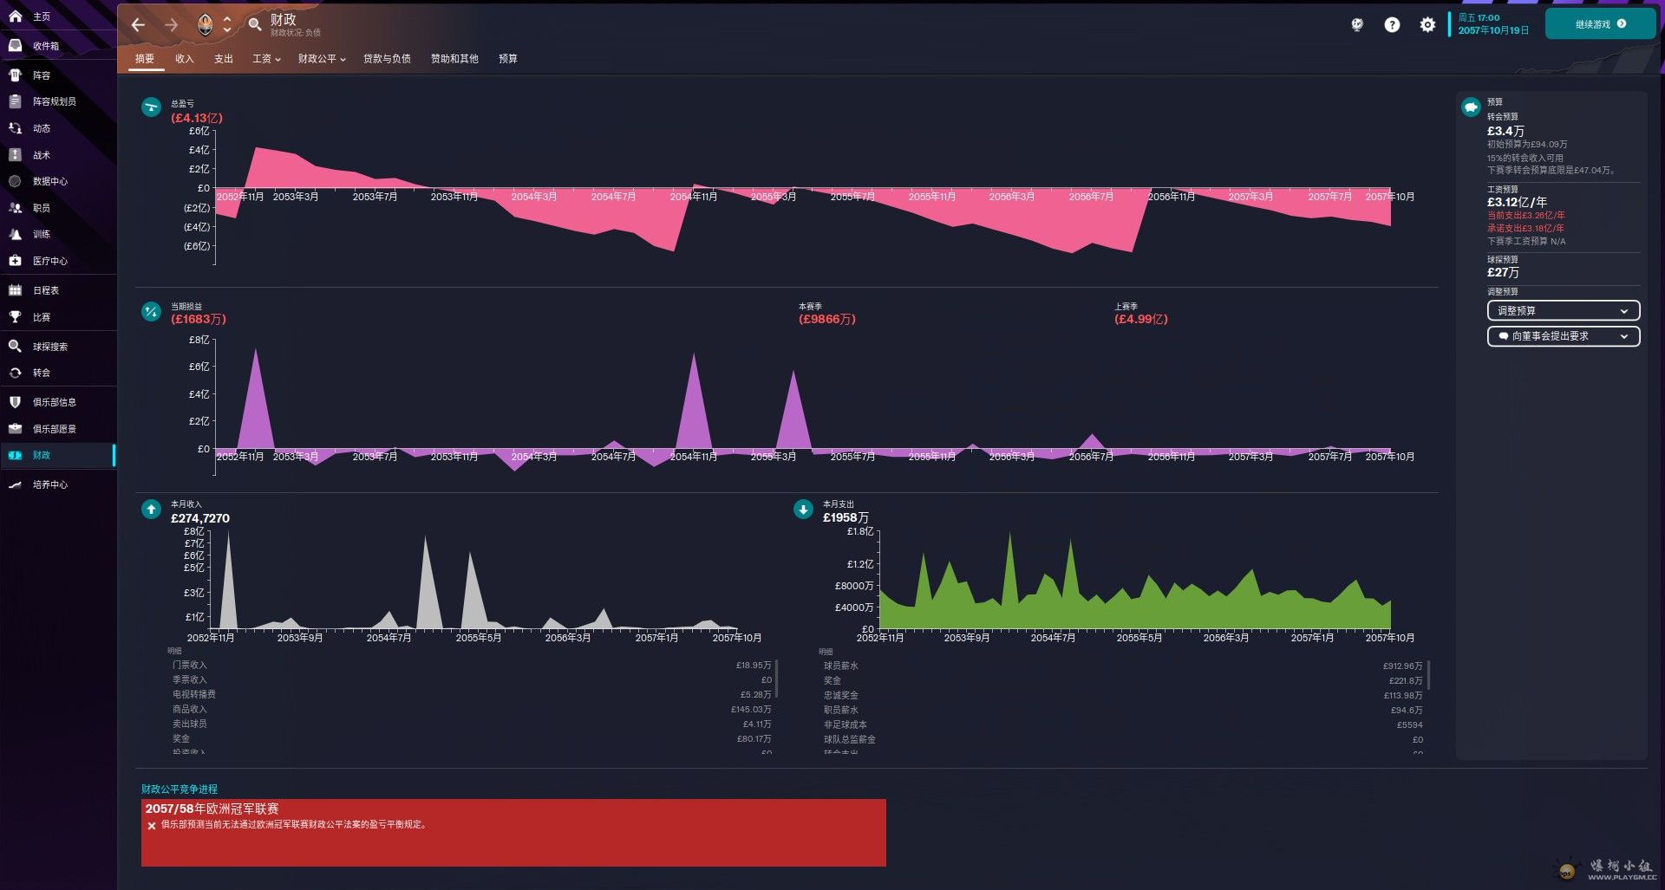Image resolution: width=1665 pixels, height=890 pixels.
Task: Switch to the 贷款与负债 tab
Action: coord(387,59)
